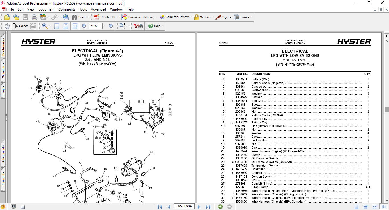Click the Rotate page view icon
This screenshot has height=210, width=389.
point(123,26)
